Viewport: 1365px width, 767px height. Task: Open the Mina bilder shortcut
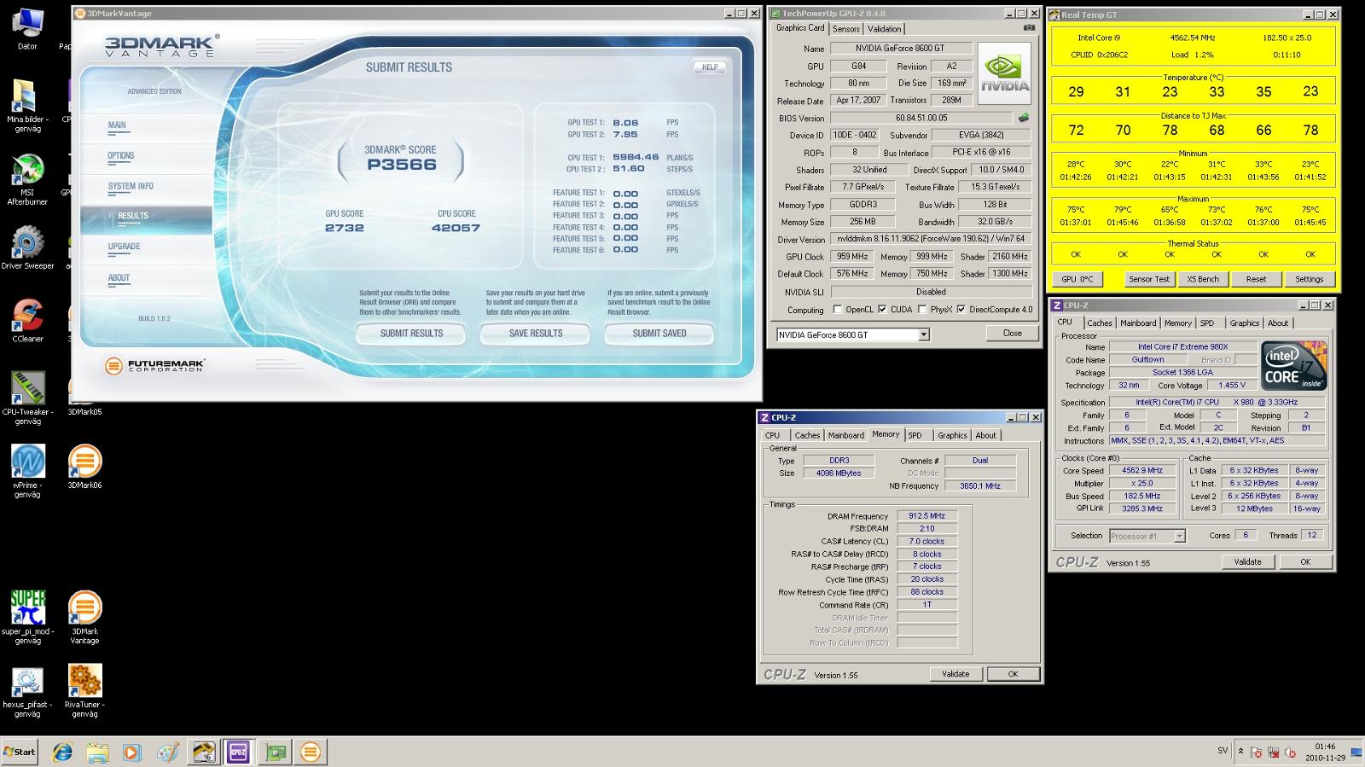click(27, 107)
